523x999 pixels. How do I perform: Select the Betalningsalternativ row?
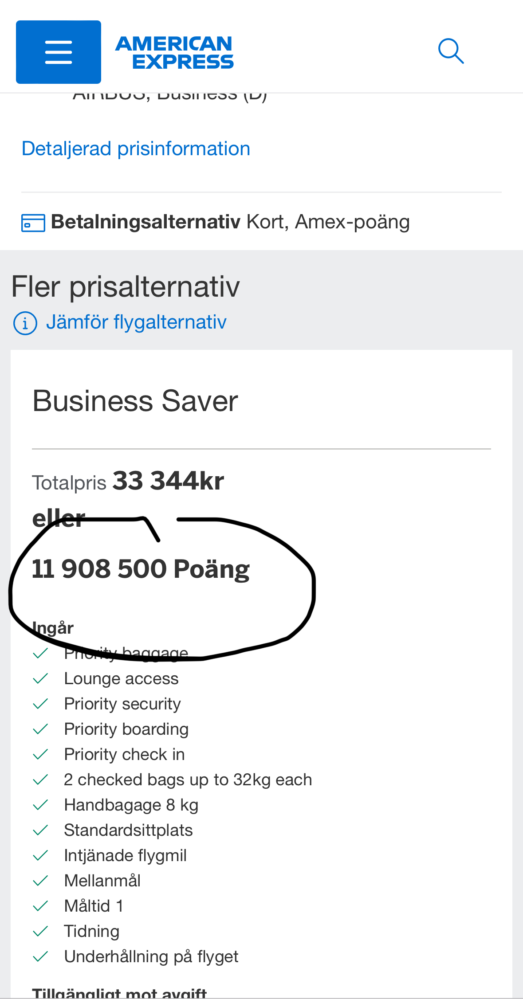146,222
